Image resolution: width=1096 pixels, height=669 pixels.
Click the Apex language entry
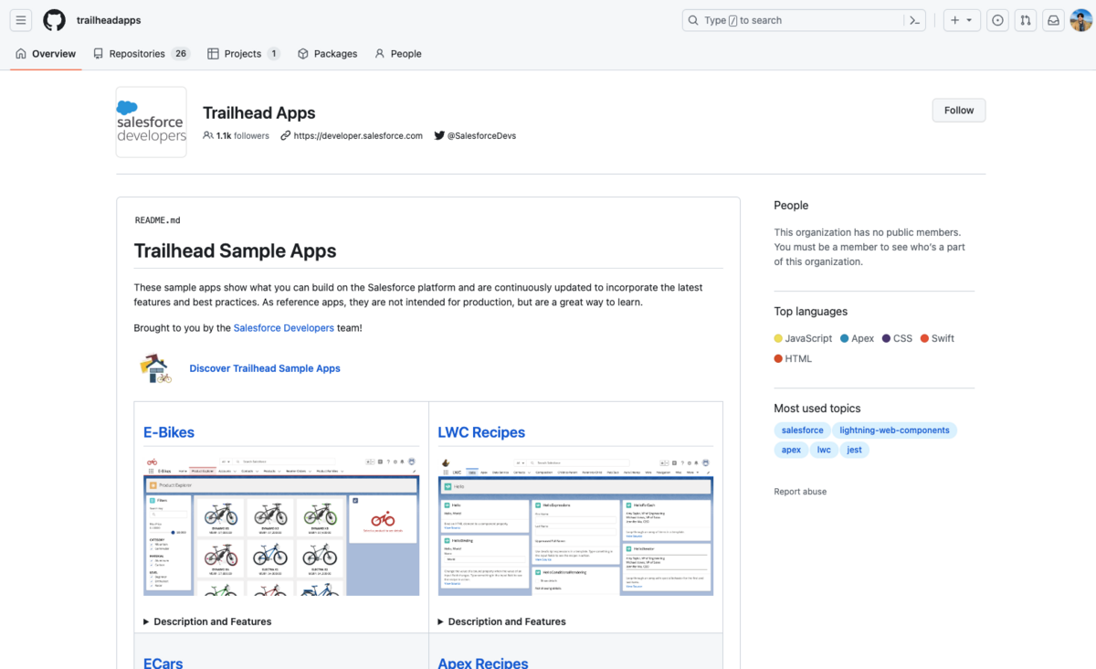(x=857, y=338)
